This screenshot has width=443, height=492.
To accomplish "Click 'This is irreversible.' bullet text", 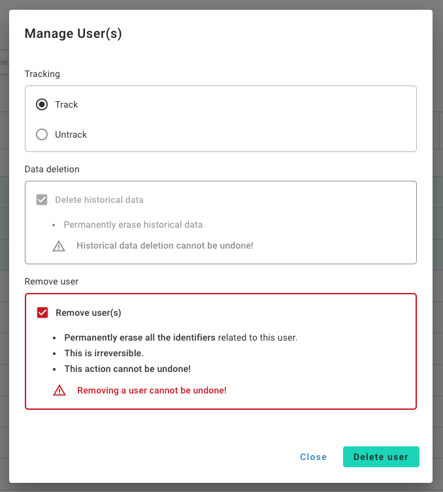I will pyautogui.click(x=104, y=353).
